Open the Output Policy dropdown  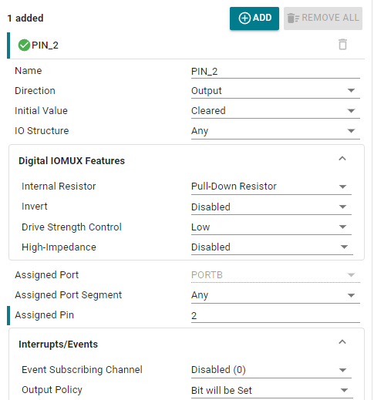(272, 391)
